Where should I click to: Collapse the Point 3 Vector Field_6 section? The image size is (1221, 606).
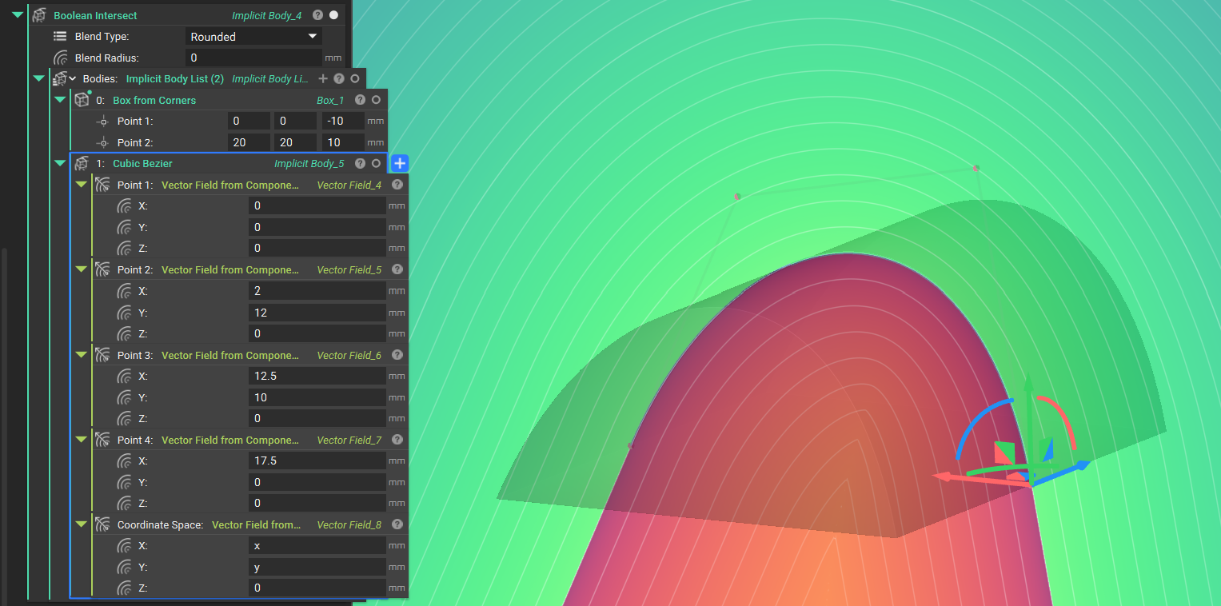pos(81,354)
